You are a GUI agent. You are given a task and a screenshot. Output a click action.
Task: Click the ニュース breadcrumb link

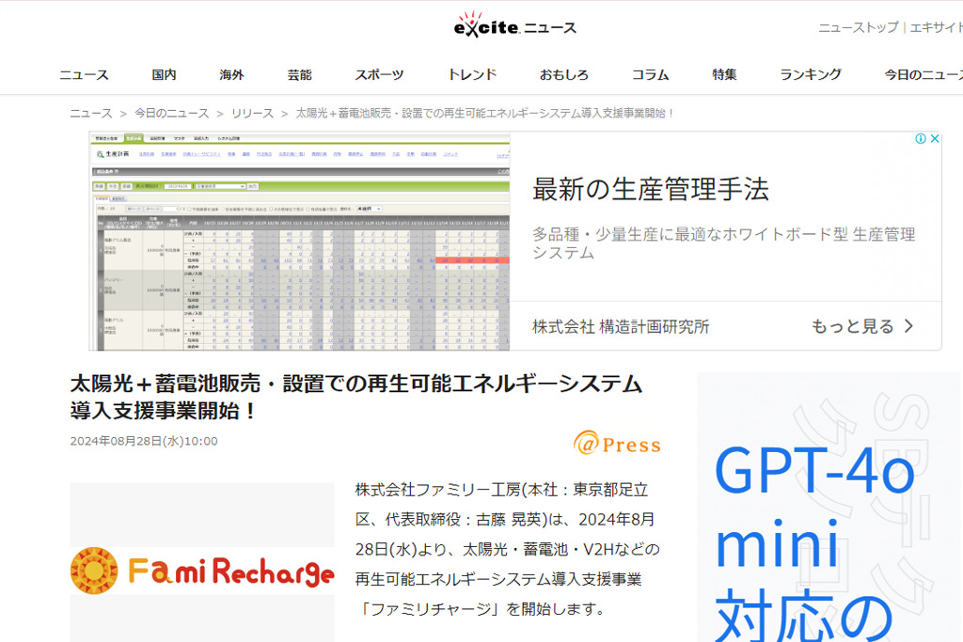pos(91,114)
